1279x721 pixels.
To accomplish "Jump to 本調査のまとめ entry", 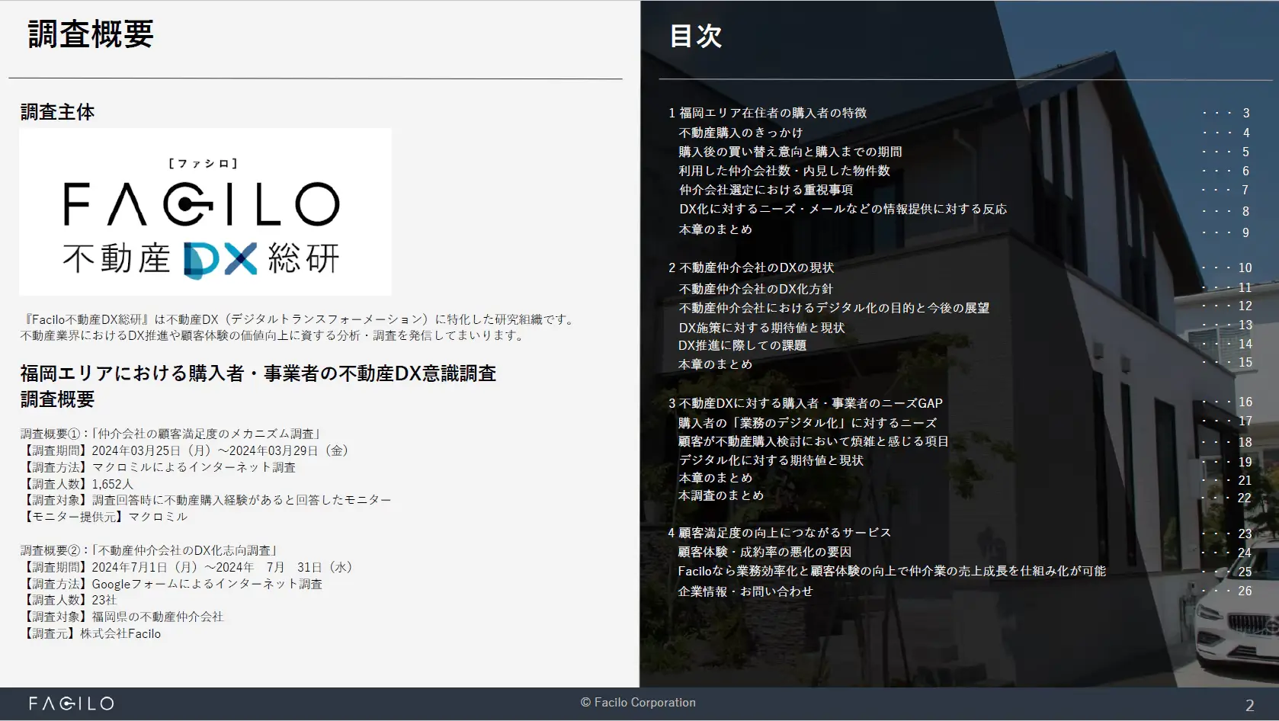I will (x=720, y=495).
